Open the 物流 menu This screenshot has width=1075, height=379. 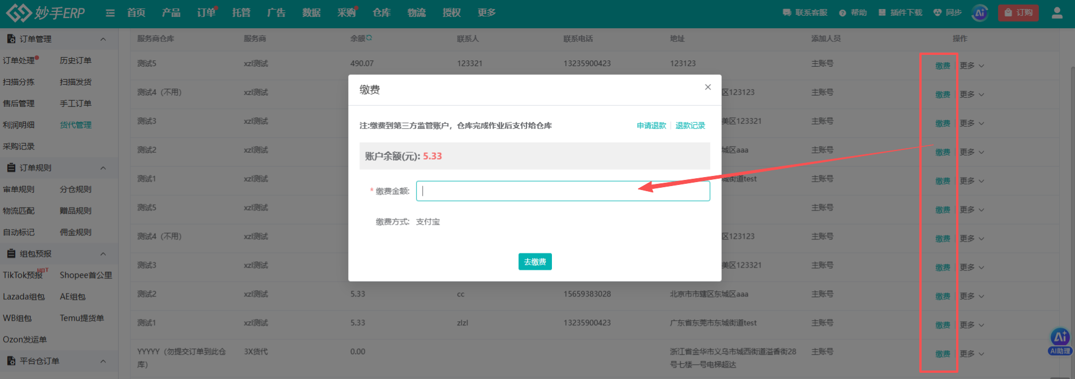[417, 12]
